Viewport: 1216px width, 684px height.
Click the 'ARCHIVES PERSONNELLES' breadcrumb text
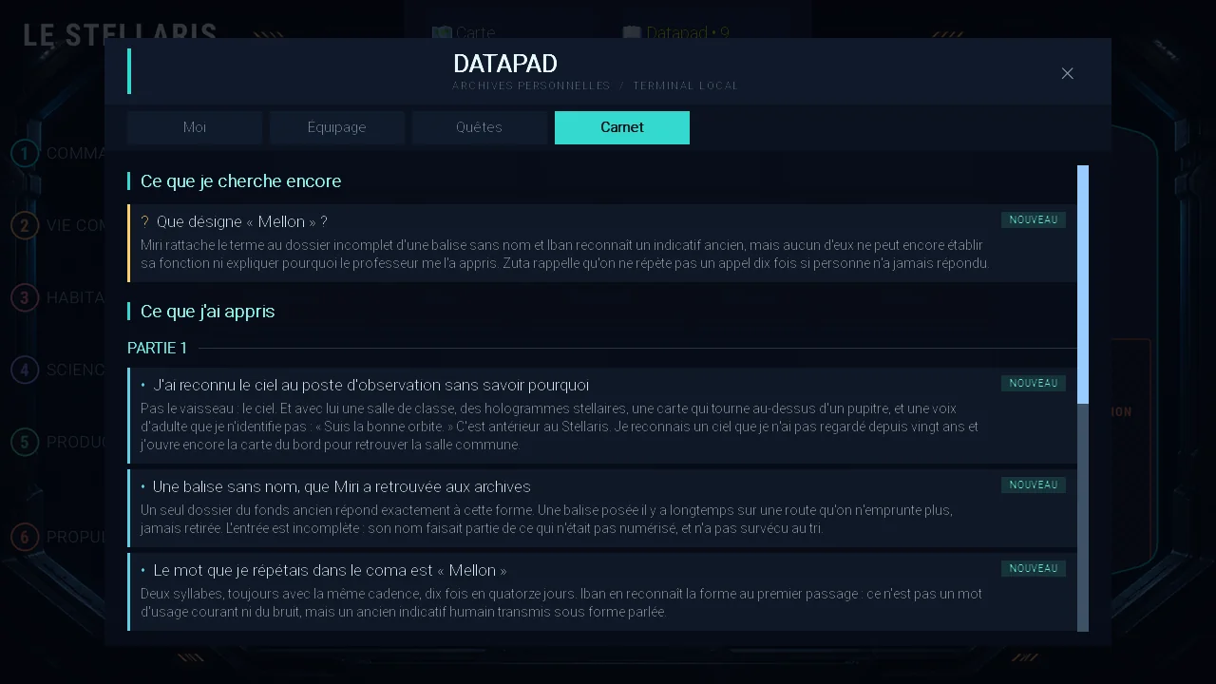tap(531, 85)
